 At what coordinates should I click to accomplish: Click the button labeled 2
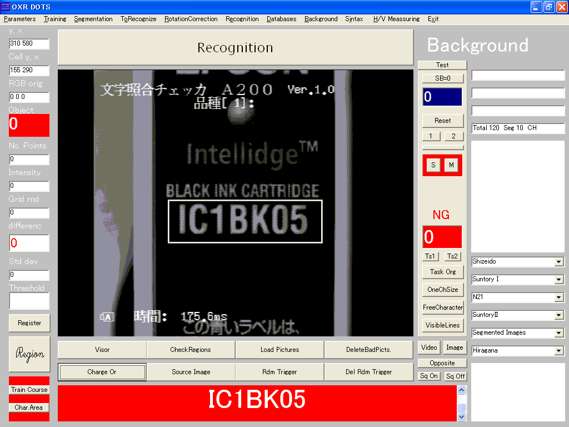(x=453, y=136)
